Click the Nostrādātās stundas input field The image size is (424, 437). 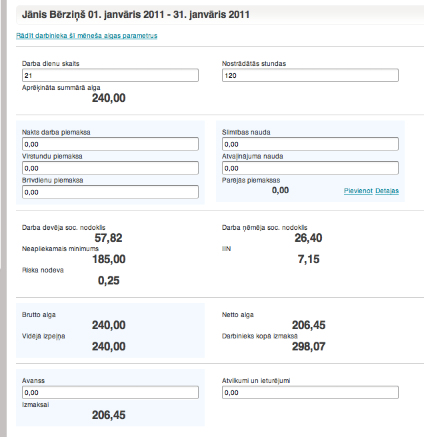click(310, 76)
